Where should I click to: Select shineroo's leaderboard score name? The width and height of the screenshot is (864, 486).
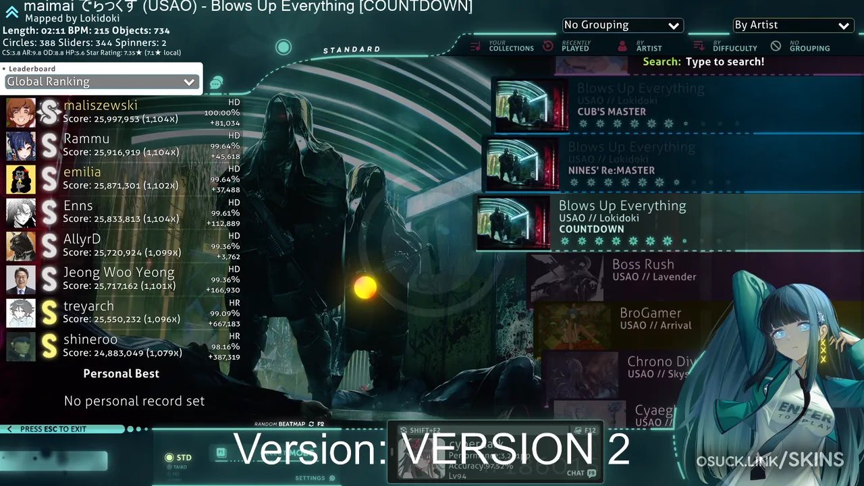point(90,340)
